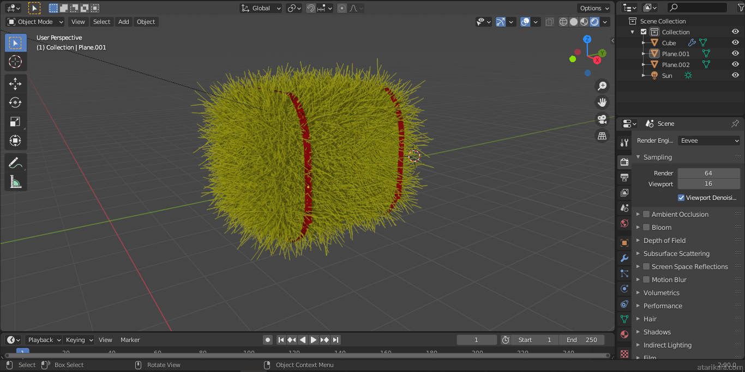This screenshot has width=745, height=372.
Task: Open Render Engine Eevee dropdown
Action: click(709, 141)
